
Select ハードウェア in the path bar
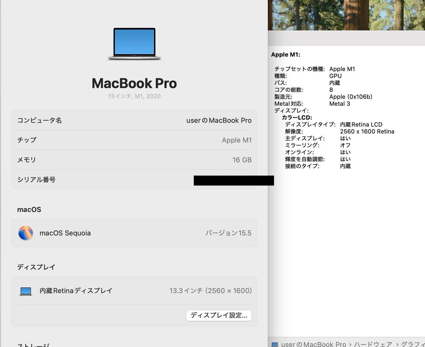373,344
